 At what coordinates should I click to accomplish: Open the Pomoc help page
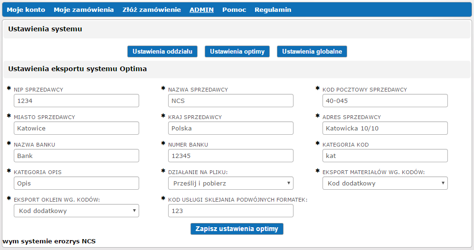pos(234,9)
